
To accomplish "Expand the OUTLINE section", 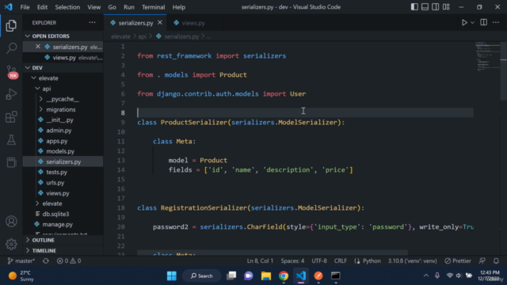I will pyautogui.click(x=63, y=240).
